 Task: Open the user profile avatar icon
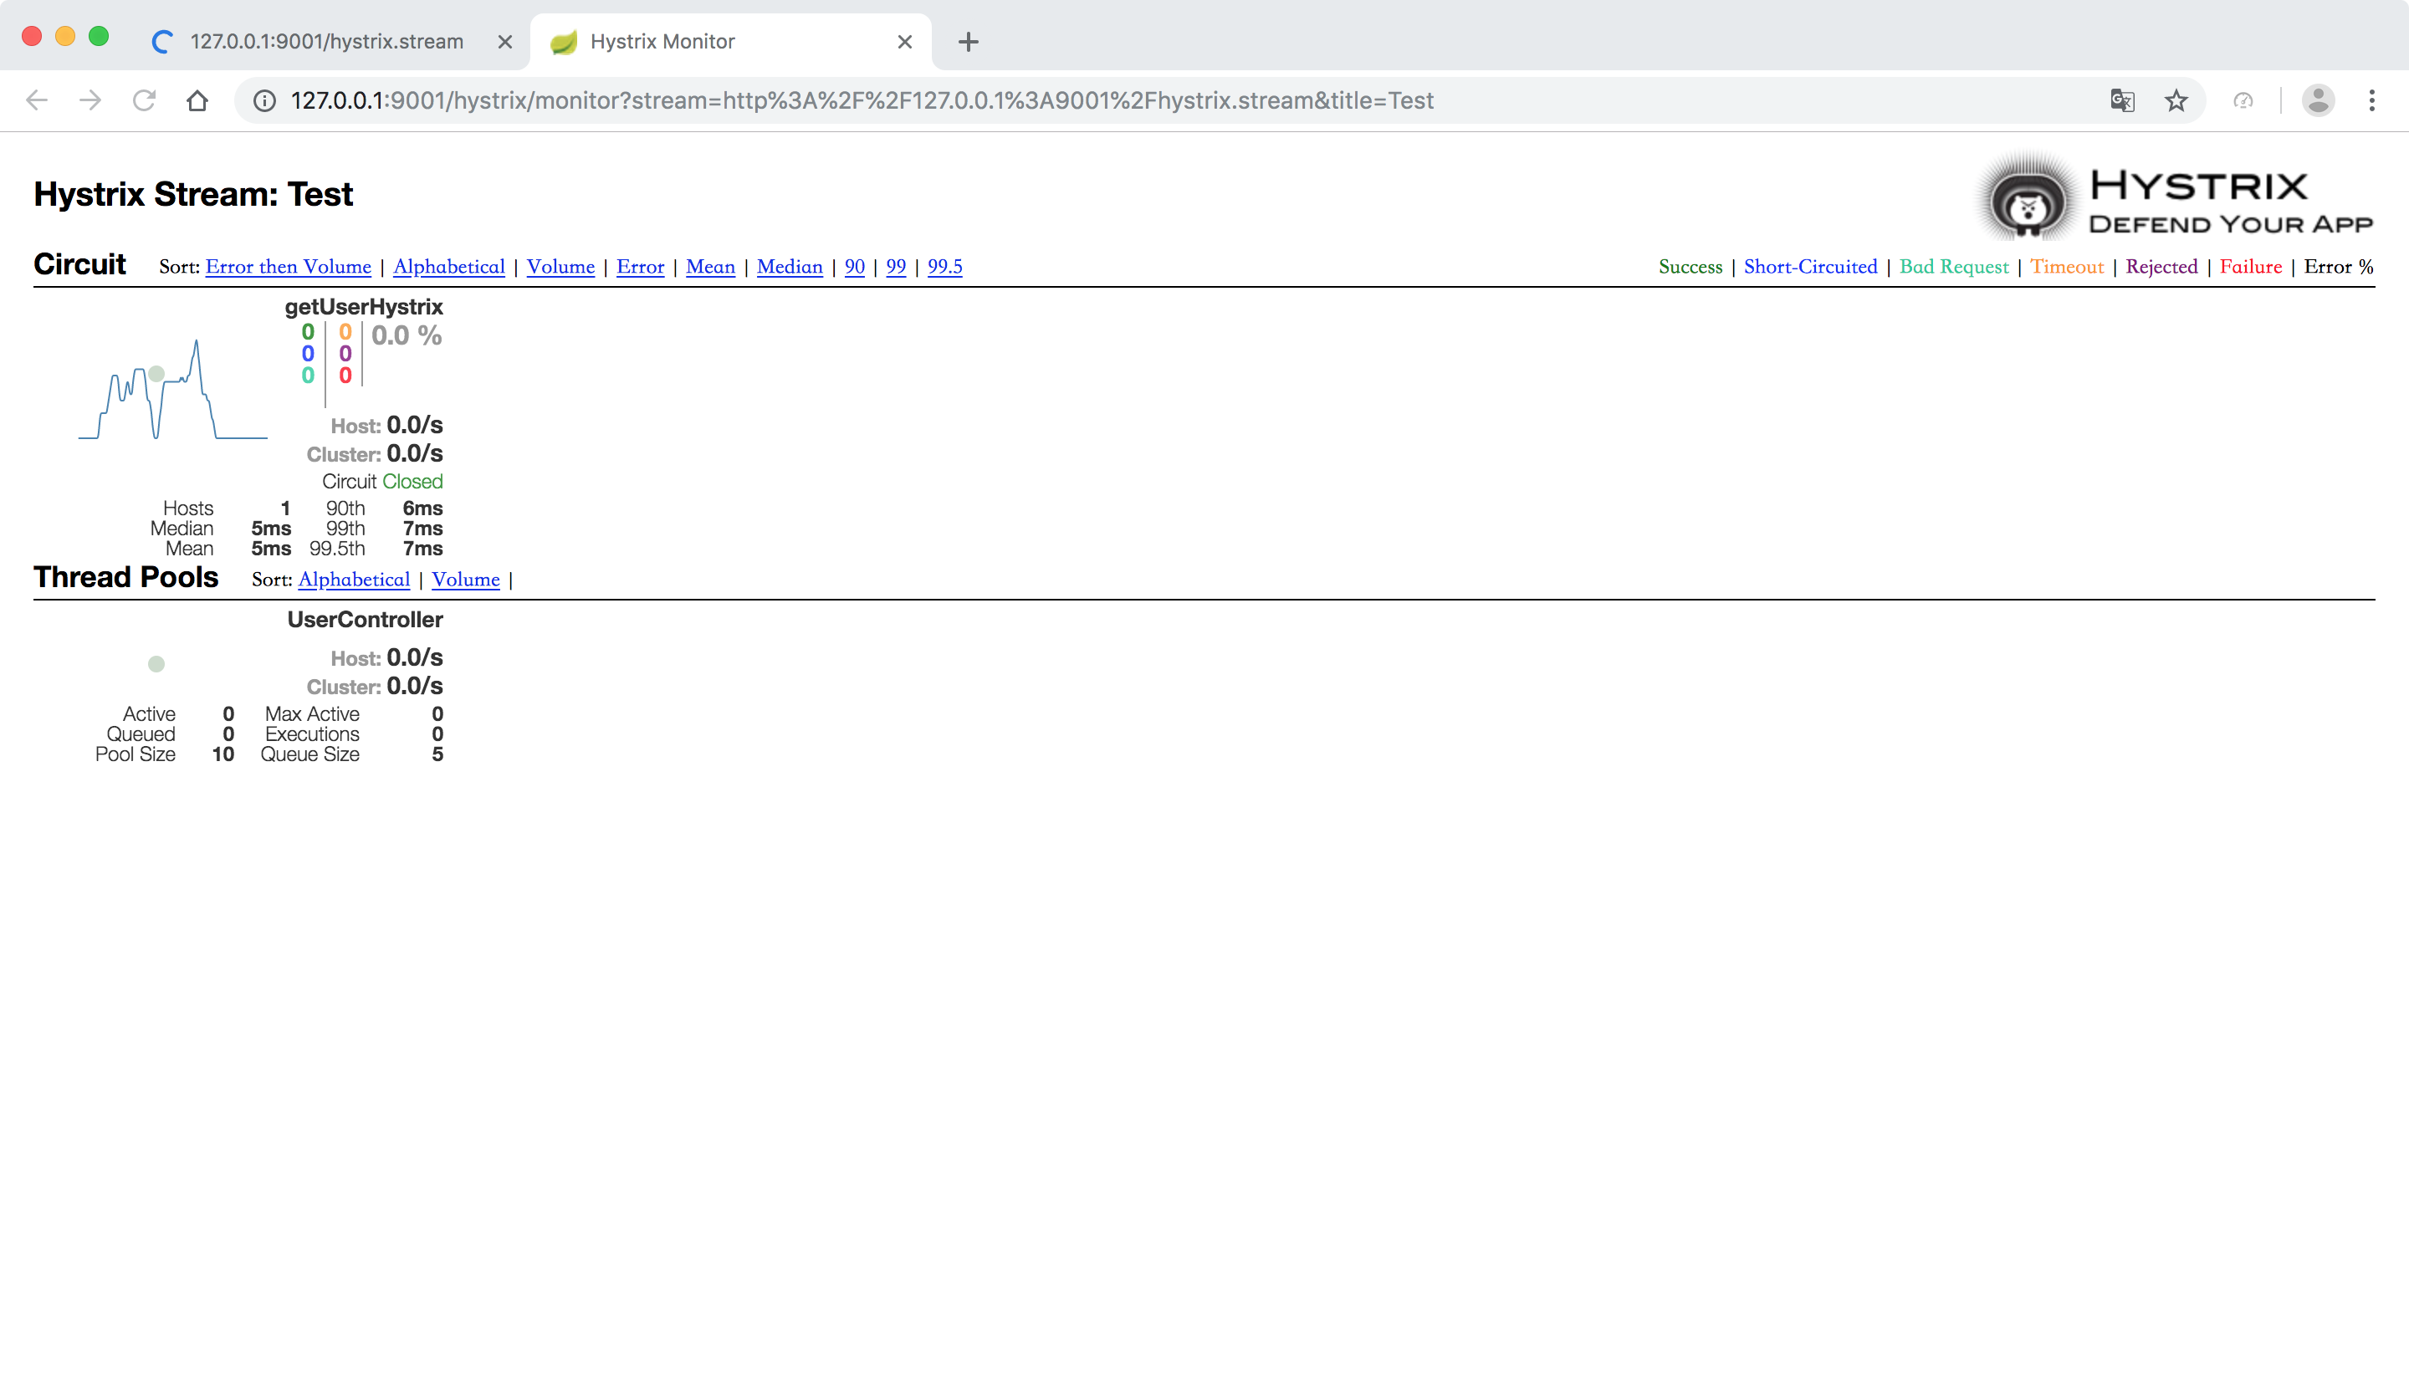pyautogui.click(x=2318, y=100)
